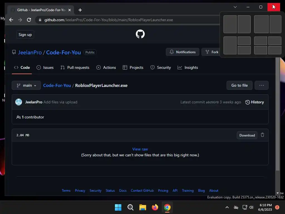
Task: Open the Blog footer link
Action: [x=202, y=191]
